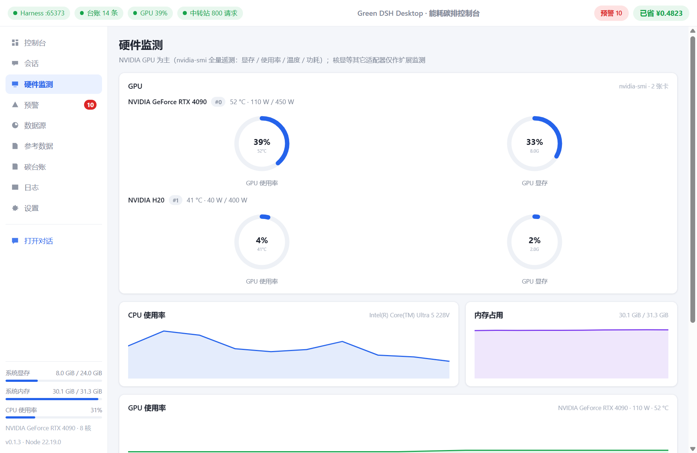Click the 硬件监测 monitor icon
697x453 pixels.
coord(15,84)
